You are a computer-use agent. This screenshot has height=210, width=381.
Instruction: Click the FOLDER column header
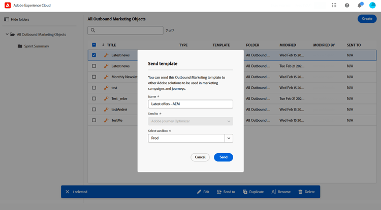[252, 45]
